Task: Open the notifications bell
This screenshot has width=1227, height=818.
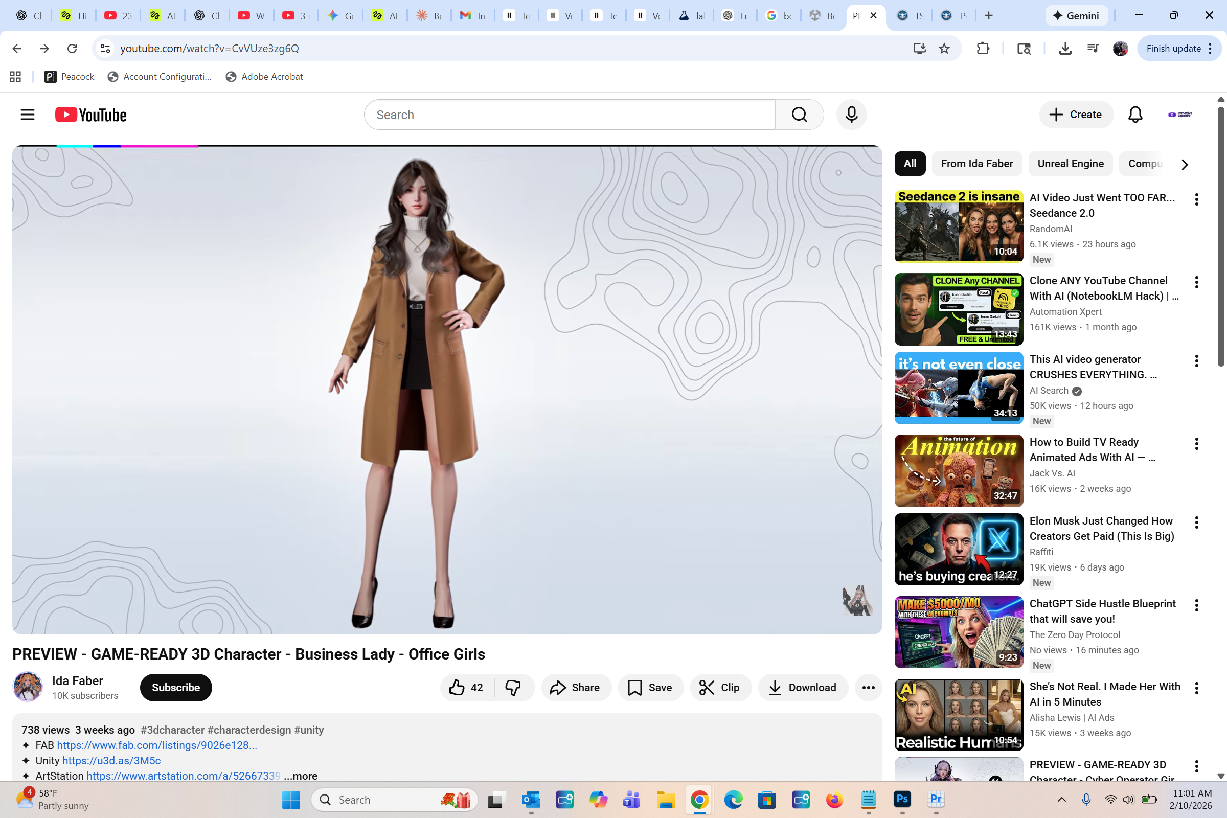Action: click(1134, 114)
